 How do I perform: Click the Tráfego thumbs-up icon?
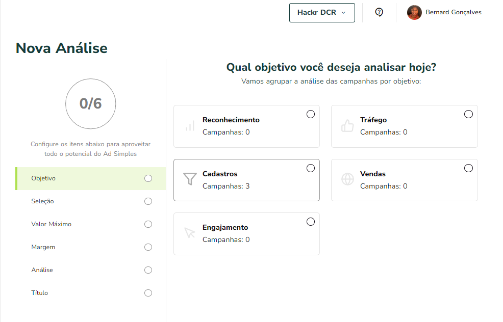click(x=347, y=126)
